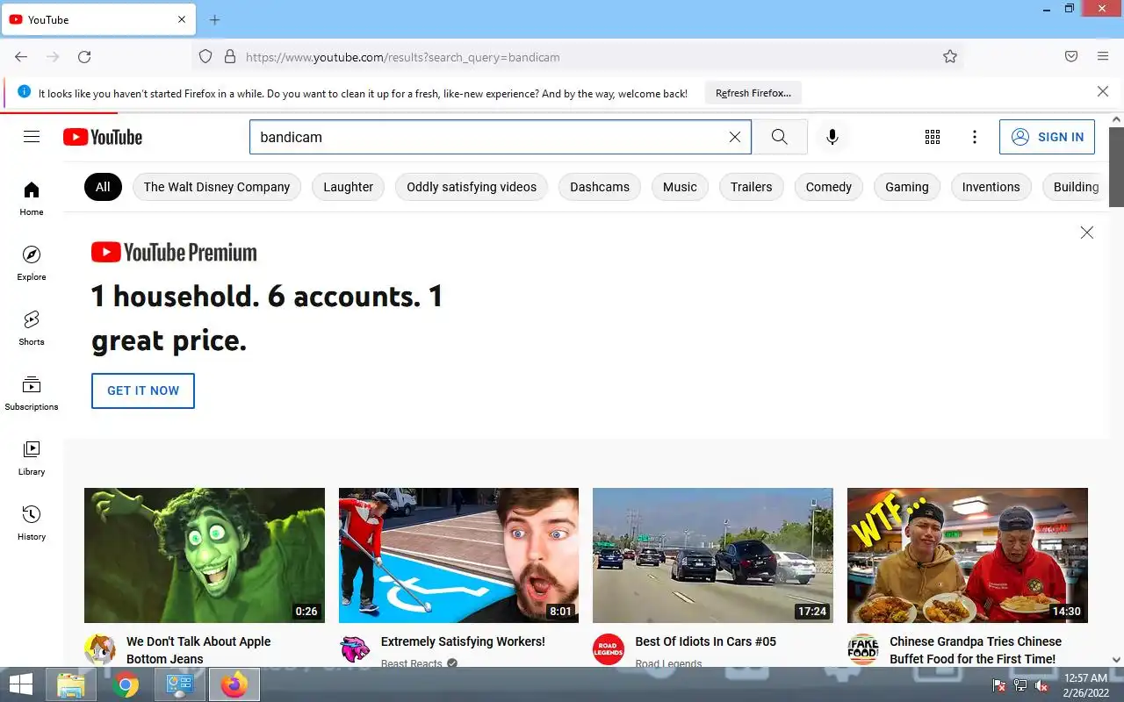Click Best Of Idiots In Cars #05 title
The width and height of the screenshot is (1124, 702).
pos(706,641)
